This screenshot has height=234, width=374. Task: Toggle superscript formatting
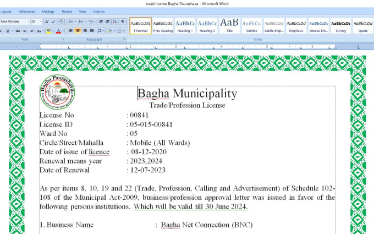32,31
